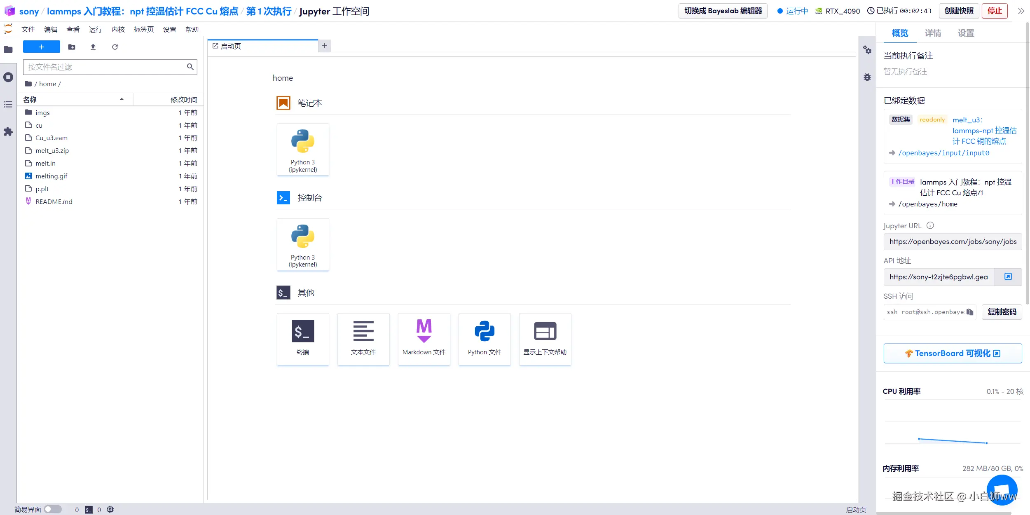
Task: Open the API address external link button
Action: [1008, 277]
